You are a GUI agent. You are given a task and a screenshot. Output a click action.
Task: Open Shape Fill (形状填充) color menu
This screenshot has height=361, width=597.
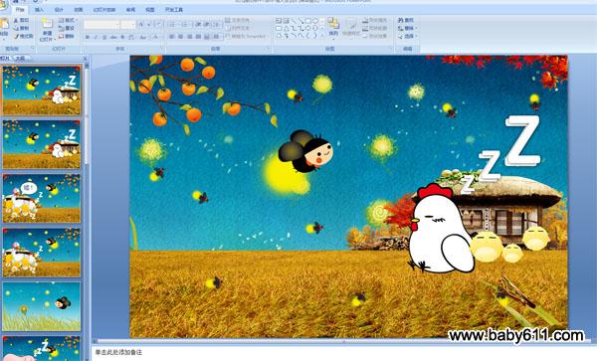(x=375, y=20)
